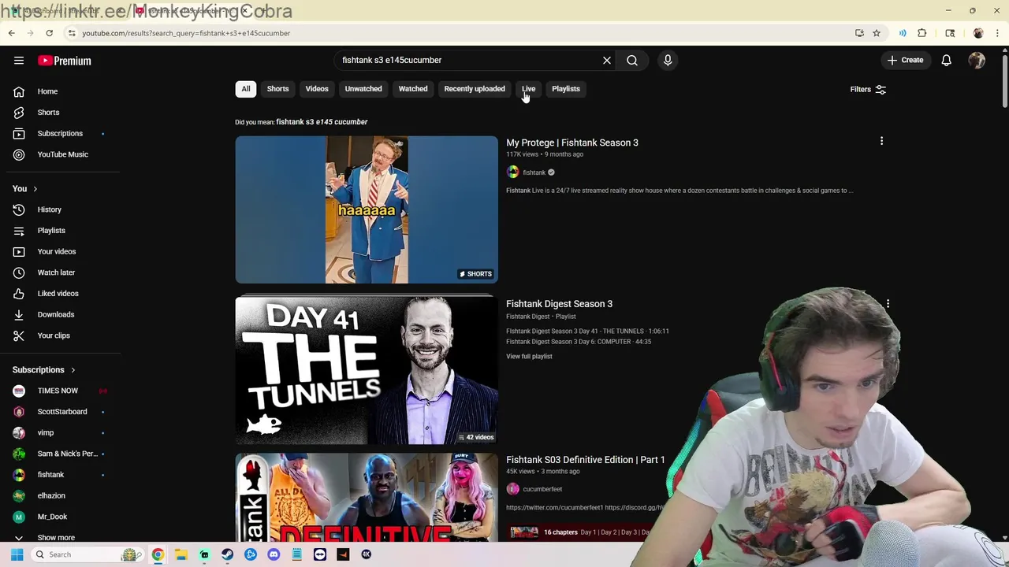
Task: Select the Videos filter chip
Action: 317,89
